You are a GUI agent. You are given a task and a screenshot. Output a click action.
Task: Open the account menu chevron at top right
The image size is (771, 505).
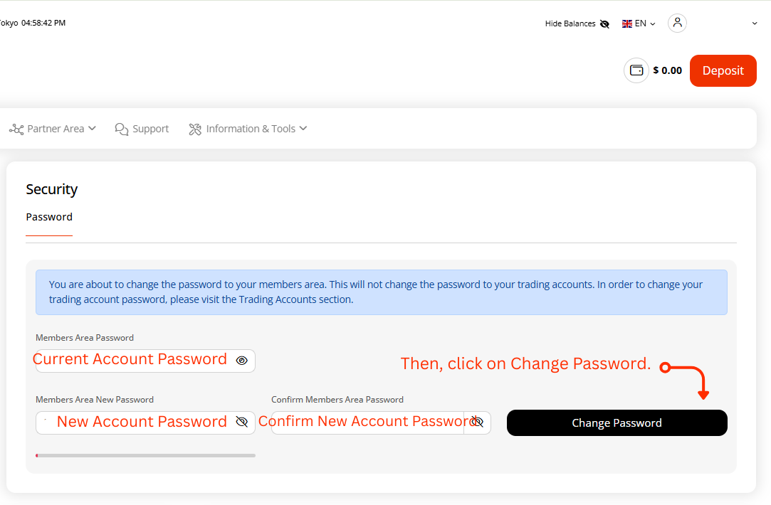point(755,23)
